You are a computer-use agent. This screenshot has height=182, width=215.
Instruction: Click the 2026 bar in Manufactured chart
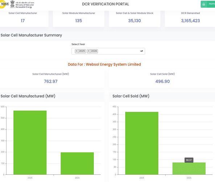click(77, 163)
